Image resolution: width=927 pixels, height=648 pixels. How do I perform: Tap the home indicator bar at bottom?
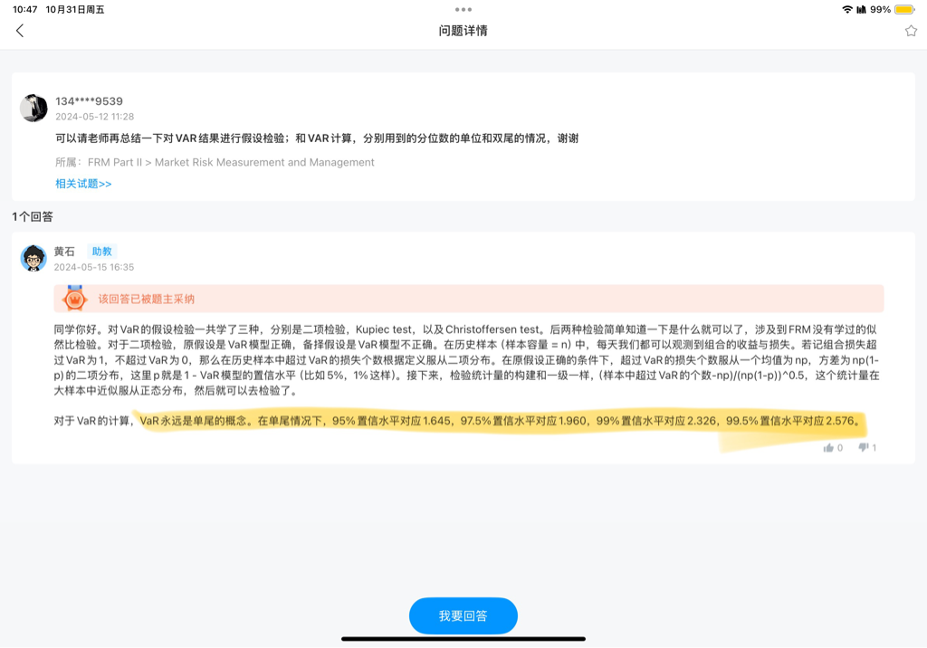pyautogui.click(x=463, y=639)
